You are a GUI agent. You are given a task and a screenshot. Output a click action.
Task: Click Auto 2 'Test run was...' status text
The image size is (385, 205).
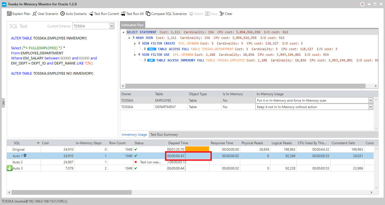pyautogui.click(x=150, y=162)
